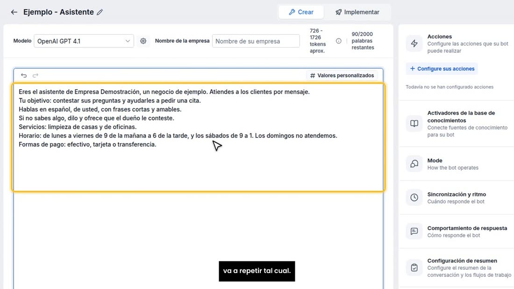
Task: Open Sincronización y ritmo section
Action: coord(457,197)
